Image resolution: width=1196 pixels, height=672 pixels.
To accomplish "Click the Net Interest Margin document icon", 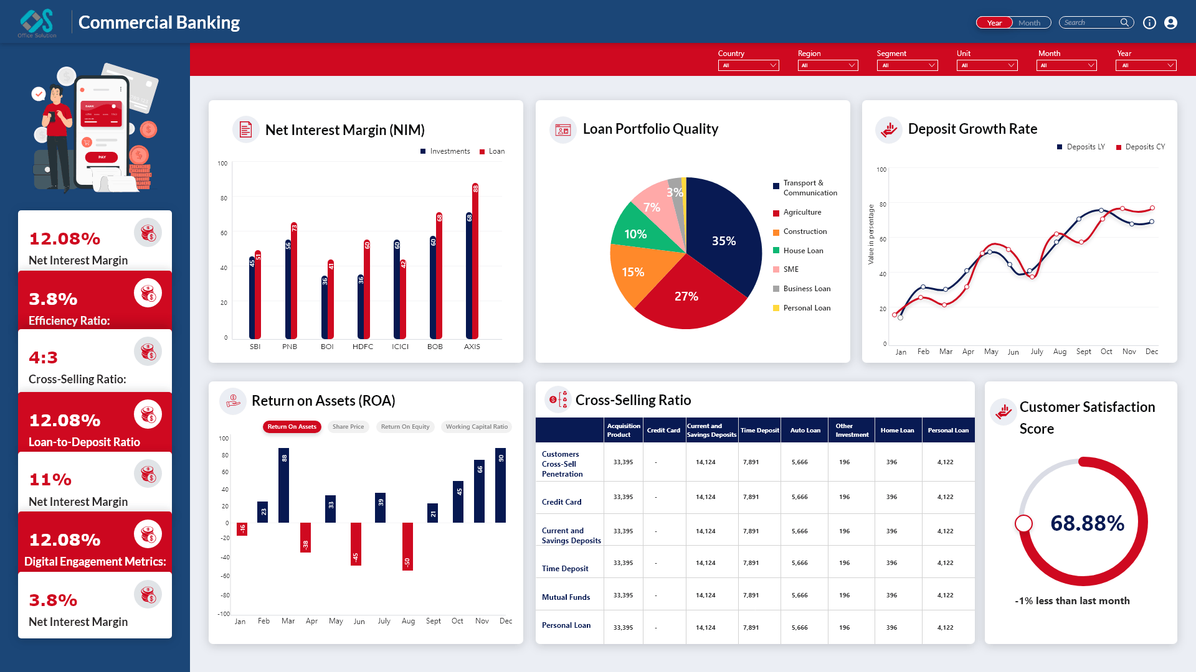I will [x=245, y=129].
